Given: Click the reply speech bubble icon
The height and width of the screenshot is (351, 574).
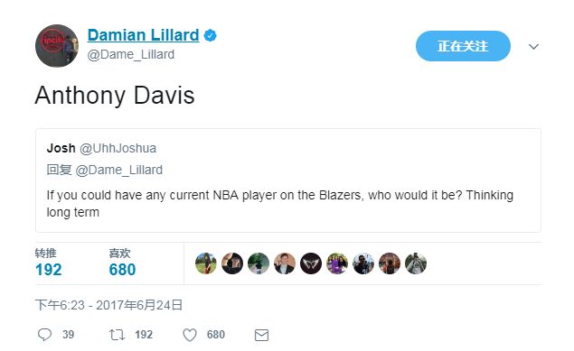Looking at the screenshot, I should [x=44, y=335].
